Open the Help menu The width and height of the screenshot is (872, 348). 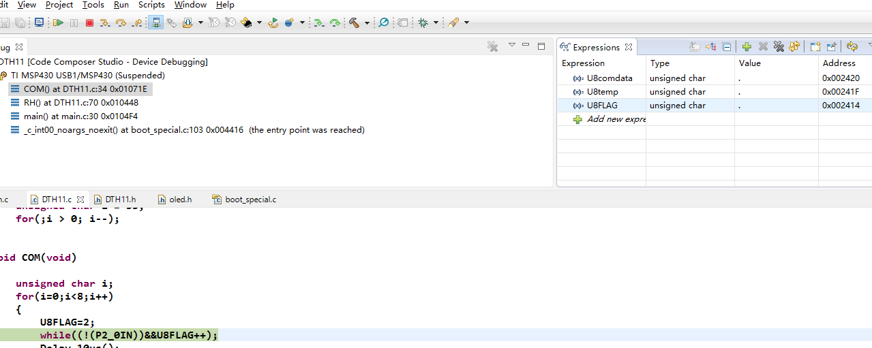(225, 5)
